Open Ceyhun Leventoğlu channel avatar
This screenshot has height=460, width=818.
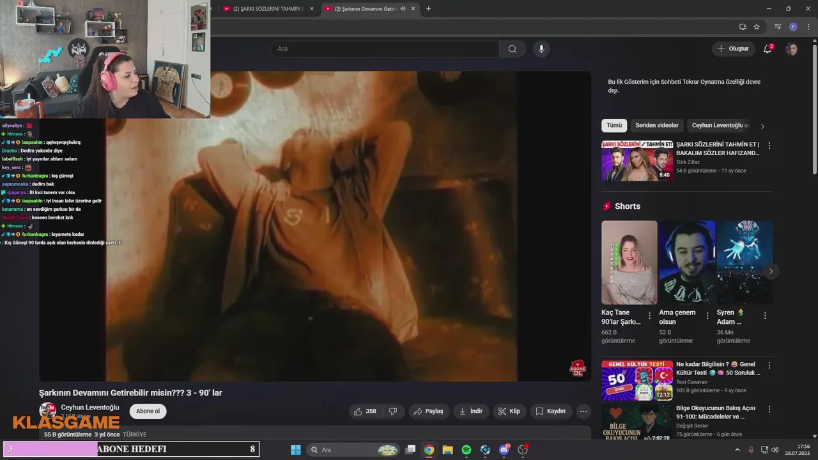(x=47, y=411)
